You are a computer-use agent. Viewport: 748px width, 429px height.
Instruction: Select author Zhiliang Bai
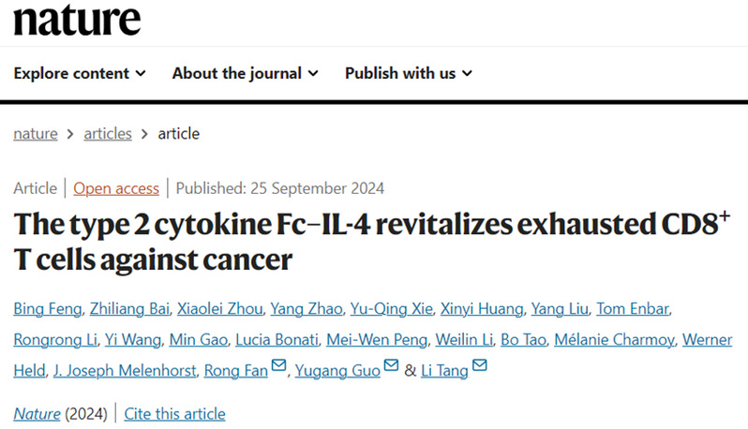click(129, 309)
